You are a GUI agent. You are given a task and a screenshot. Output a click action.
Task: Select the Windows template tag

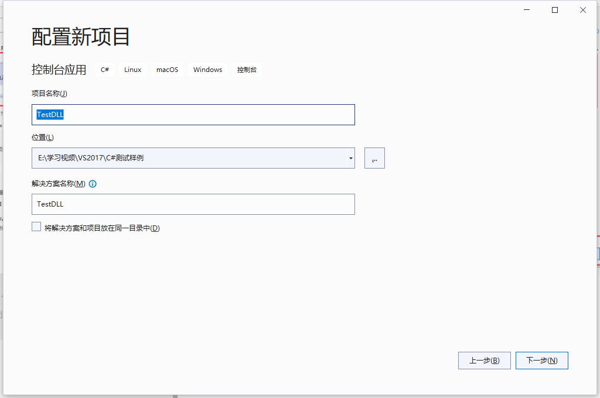(207, 69)
